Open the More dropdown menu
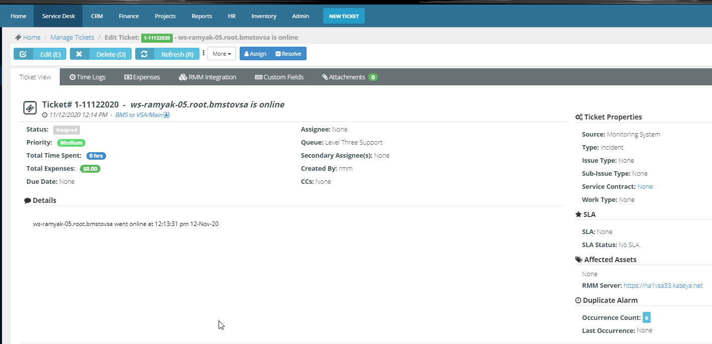 click(222, 54)
